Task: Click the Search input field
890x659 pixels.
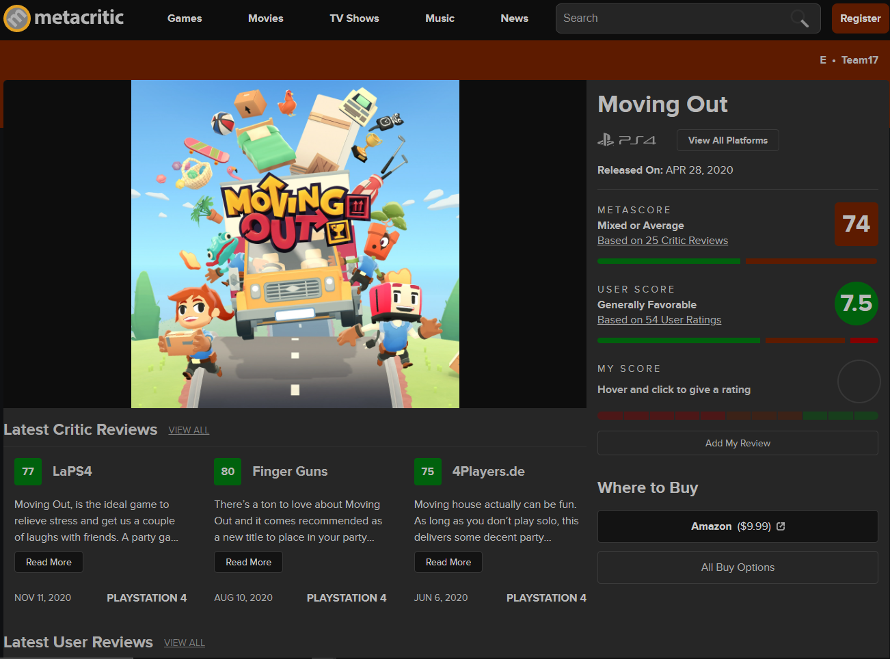Action: [x=688, y=18]
